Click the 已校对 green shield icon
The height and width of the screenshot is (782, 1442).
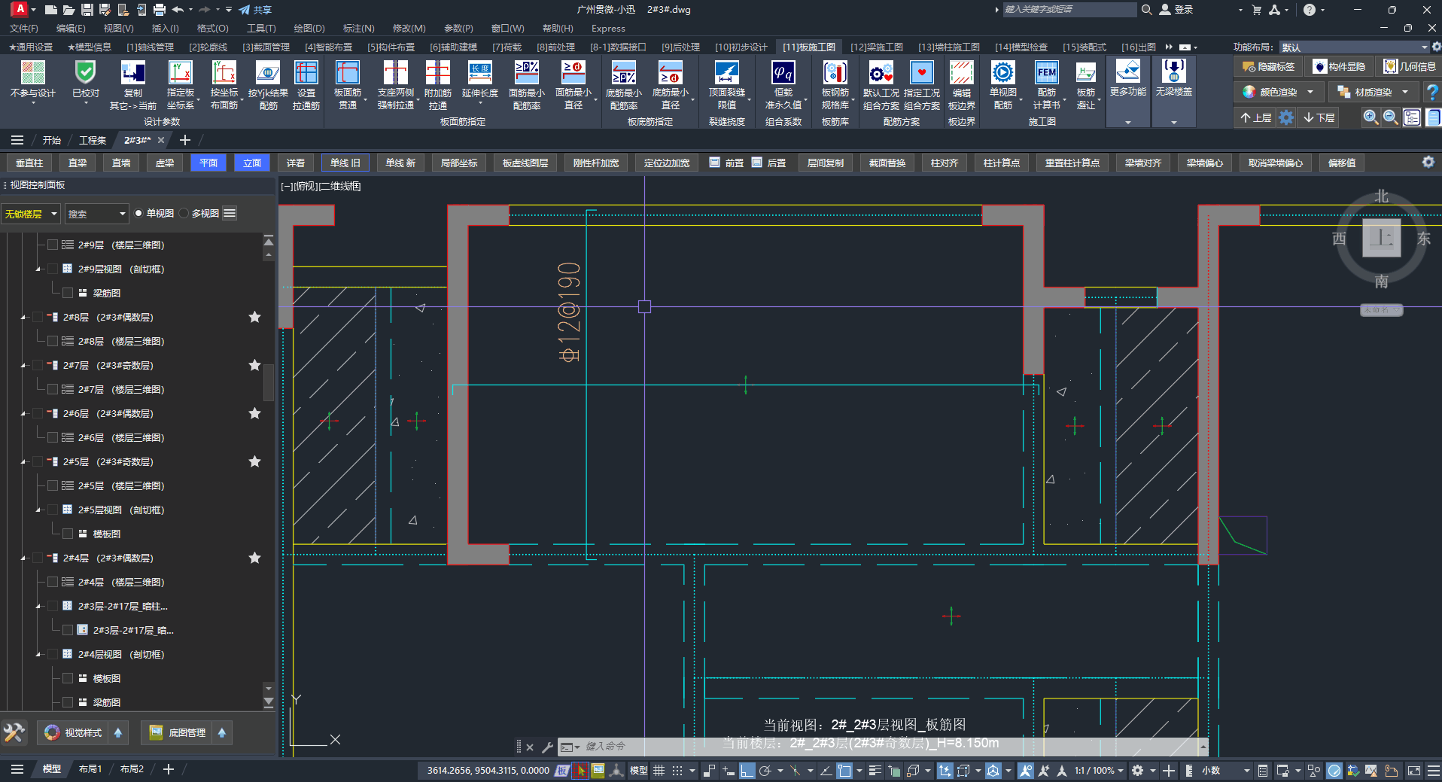coord(85,73)
